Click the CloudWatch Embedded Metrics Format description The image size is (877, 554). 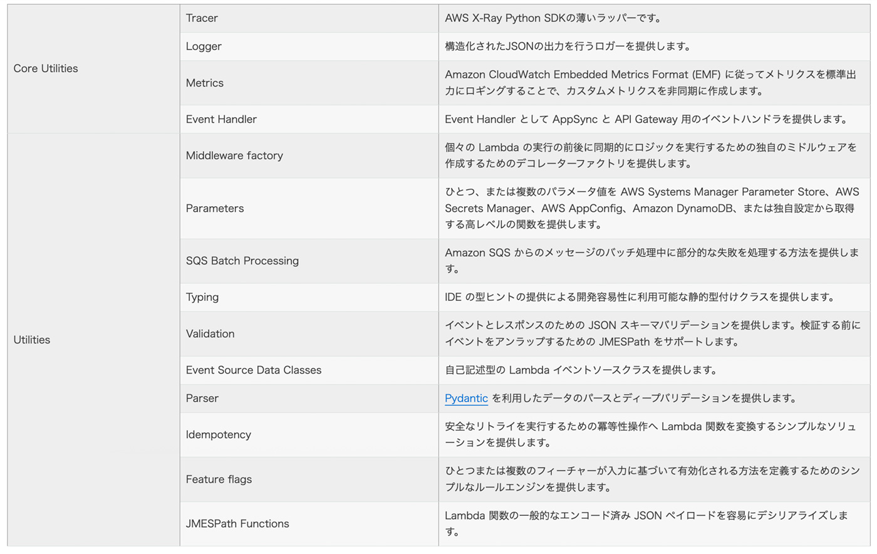click(650, 83)
